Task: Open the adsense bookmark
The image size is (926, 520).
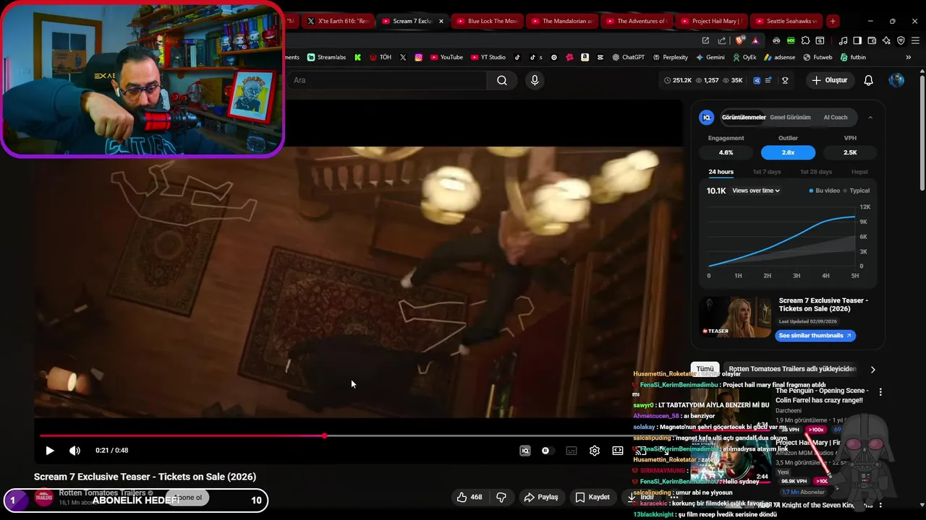Action: [x=779, y=57]
